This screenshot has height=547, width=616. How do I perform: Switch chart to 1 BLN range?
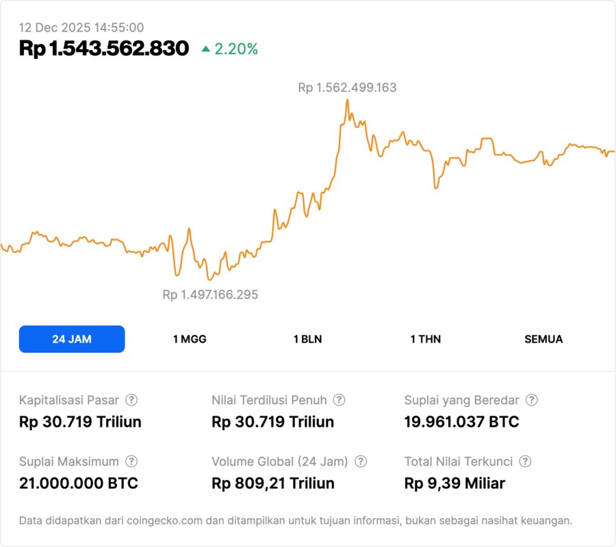coord(307,339)
